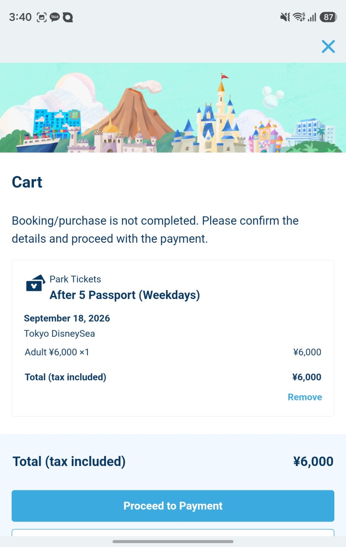This screenshot has height=547, width=346.
Task: Tap the September 18, 2026 date text
Action: (x=67, y=319)
